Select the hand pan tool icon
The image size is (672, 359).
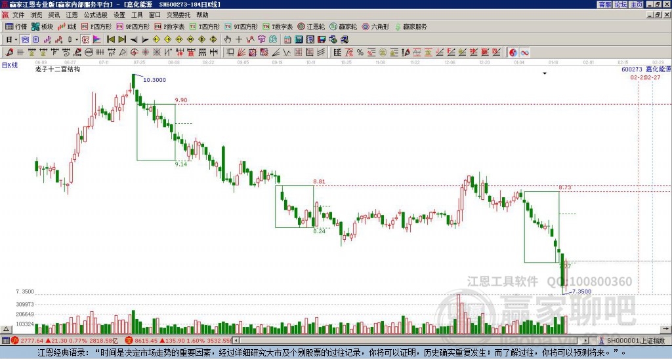(228, 40)
